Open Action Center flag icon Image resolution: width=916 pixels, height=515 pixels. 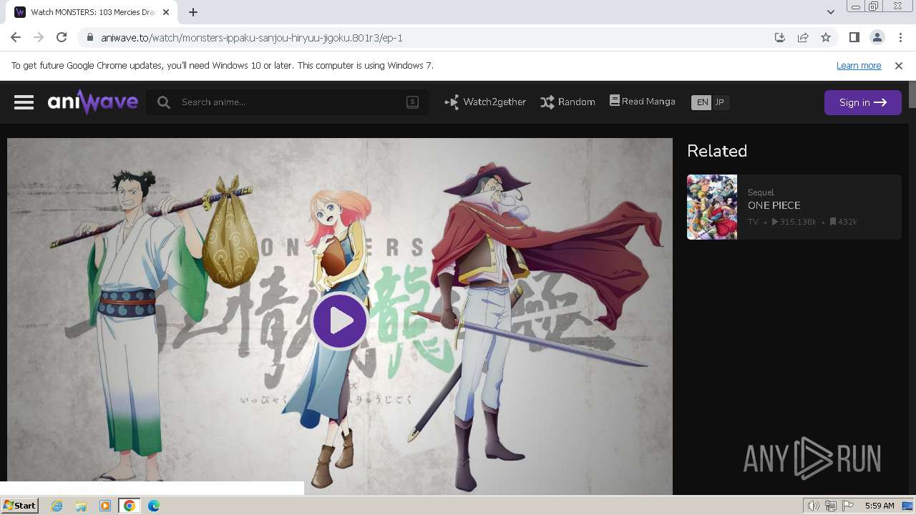tap(848, 506)
